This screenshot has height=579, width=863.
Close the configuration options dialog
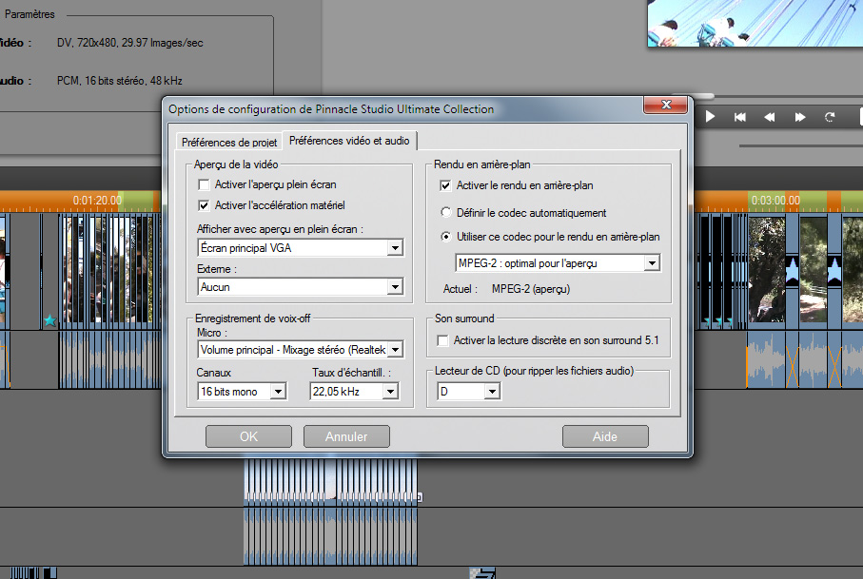click(665, 105)
